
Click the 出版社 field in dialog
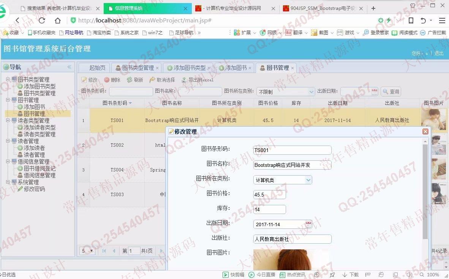pyautogui.click(x=292, y=239)
